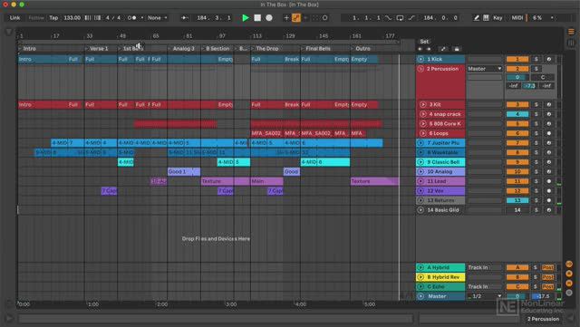Select the B Hybrid Rev return track name

443,277
